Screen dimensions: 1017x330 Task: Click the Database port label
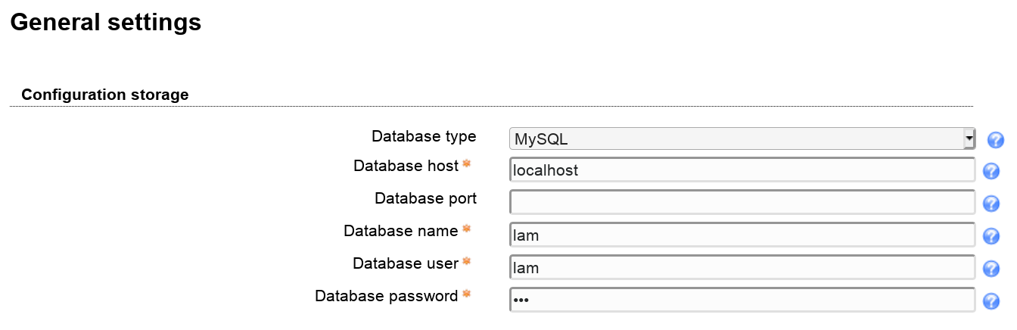(425, 198)
